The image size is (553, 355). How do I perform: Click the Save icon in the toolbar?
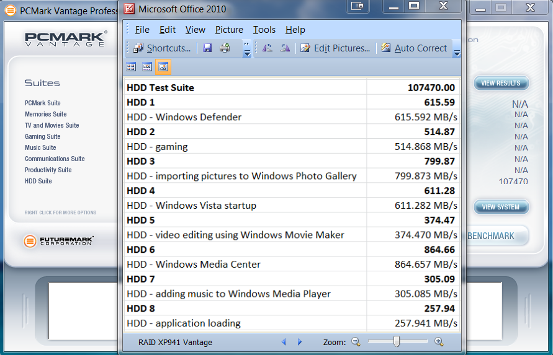click(x=207, y=48)
